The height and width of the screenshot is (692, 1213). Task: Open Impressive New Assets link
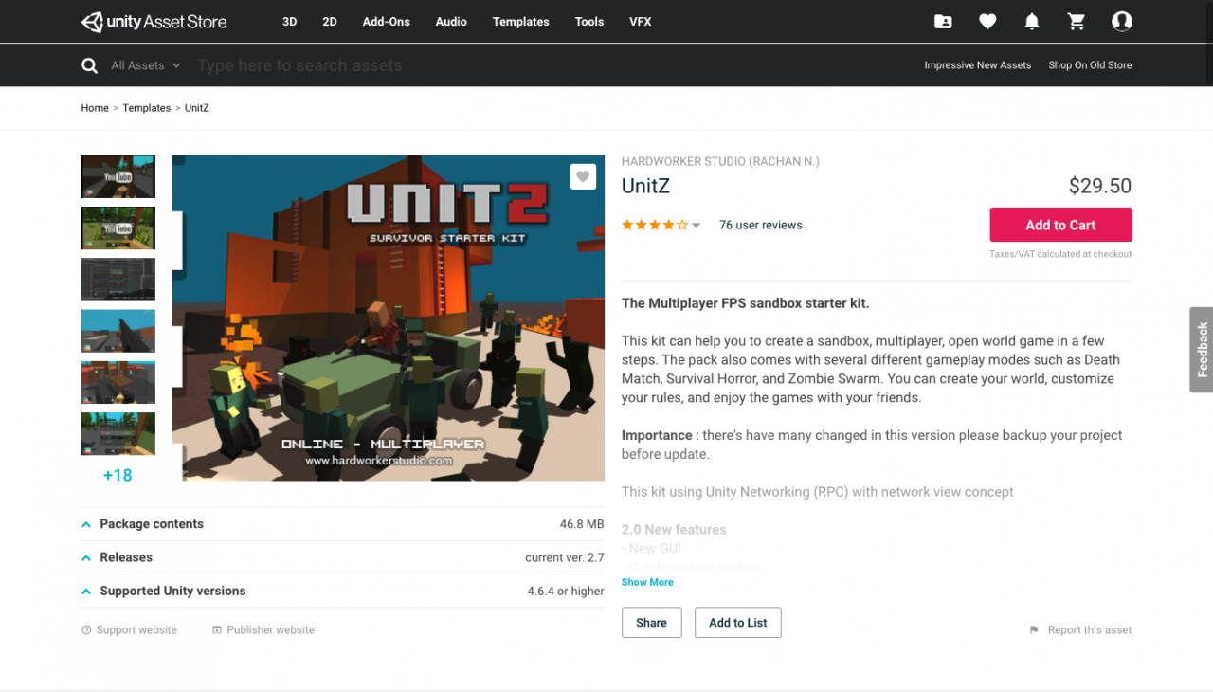(x=978, y=65)
